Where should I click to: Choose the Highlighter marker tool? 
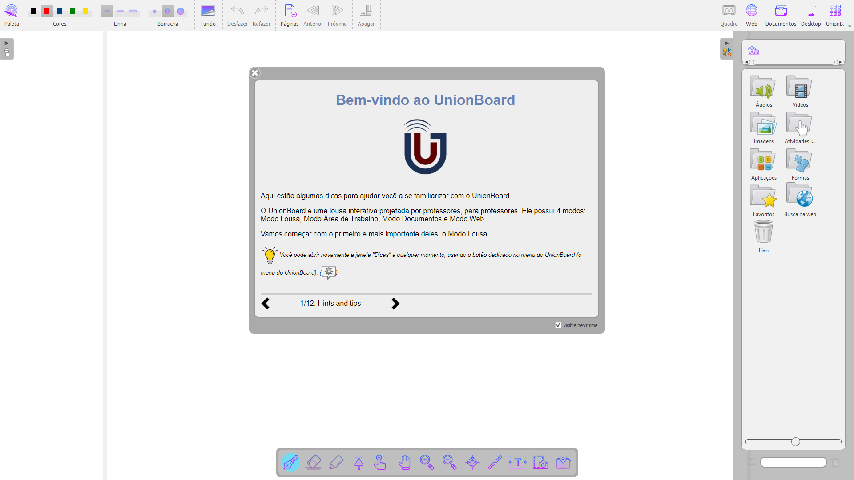pyautogui.click(x=336, y=462)
